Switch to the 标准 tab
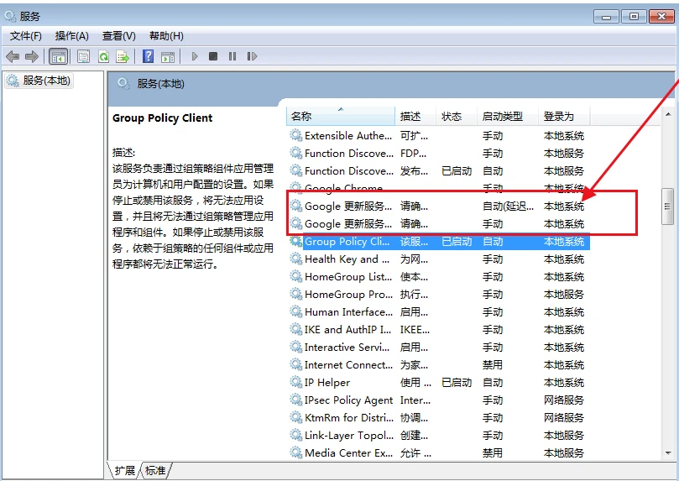The width and height of the screenshot is (679, 481). pos(155,470)
